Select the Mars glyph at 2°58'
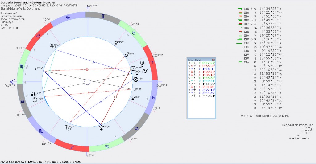Viewport: 316px width, 164px height. coord(127,54)
